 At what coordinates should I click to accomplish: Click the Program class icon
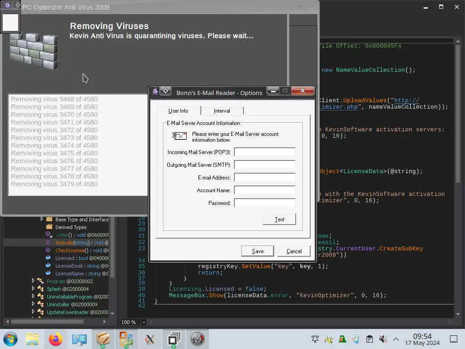[x=40, y=281]
